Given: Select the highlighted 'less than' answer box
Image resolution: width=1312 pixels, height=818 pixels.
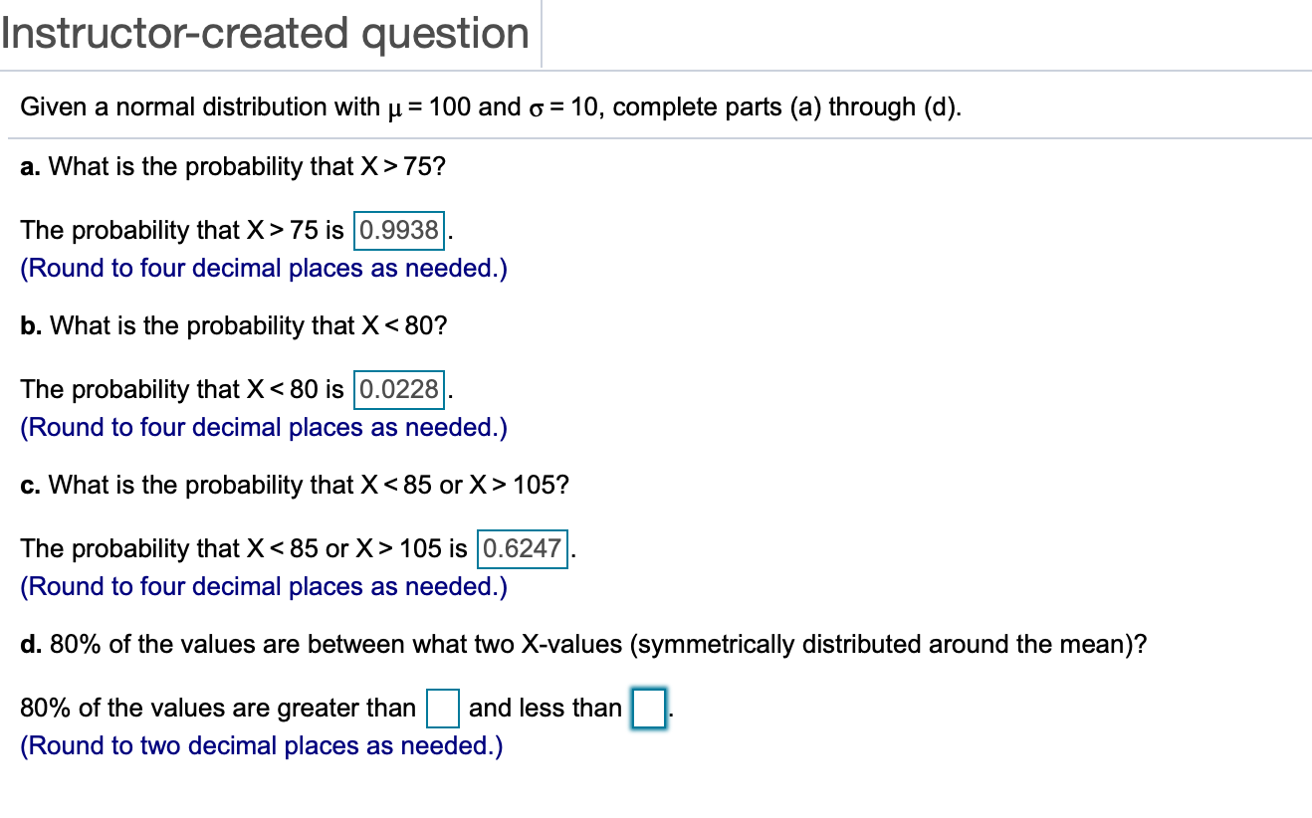Looking at the screenshot, I should 650,708.
